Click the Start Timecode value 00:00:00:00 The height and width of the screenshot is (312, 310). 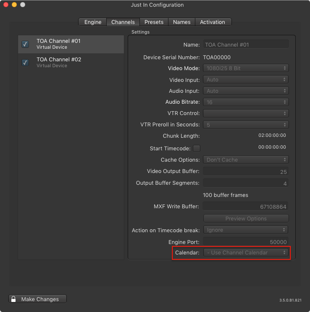tap(272, 147)
